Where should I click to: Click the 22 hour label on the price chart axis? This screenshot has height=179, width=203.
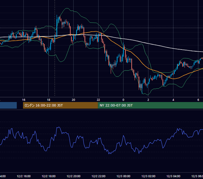pyautogui.click(x=99, y=100)
